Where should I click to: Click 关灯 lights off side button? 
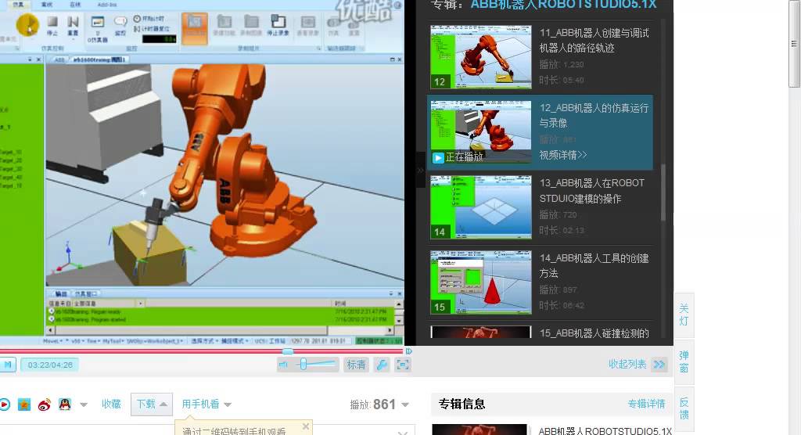tap(684, 315)
